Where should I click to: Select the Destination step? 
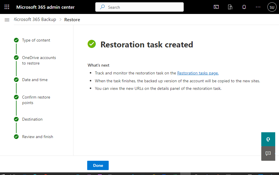pyautogui.click(x=32, y=119)
